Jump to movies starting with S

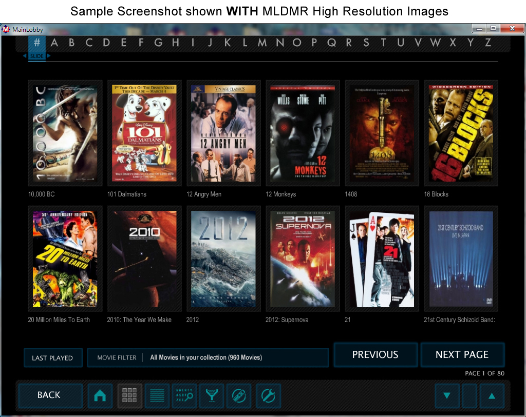366,43
